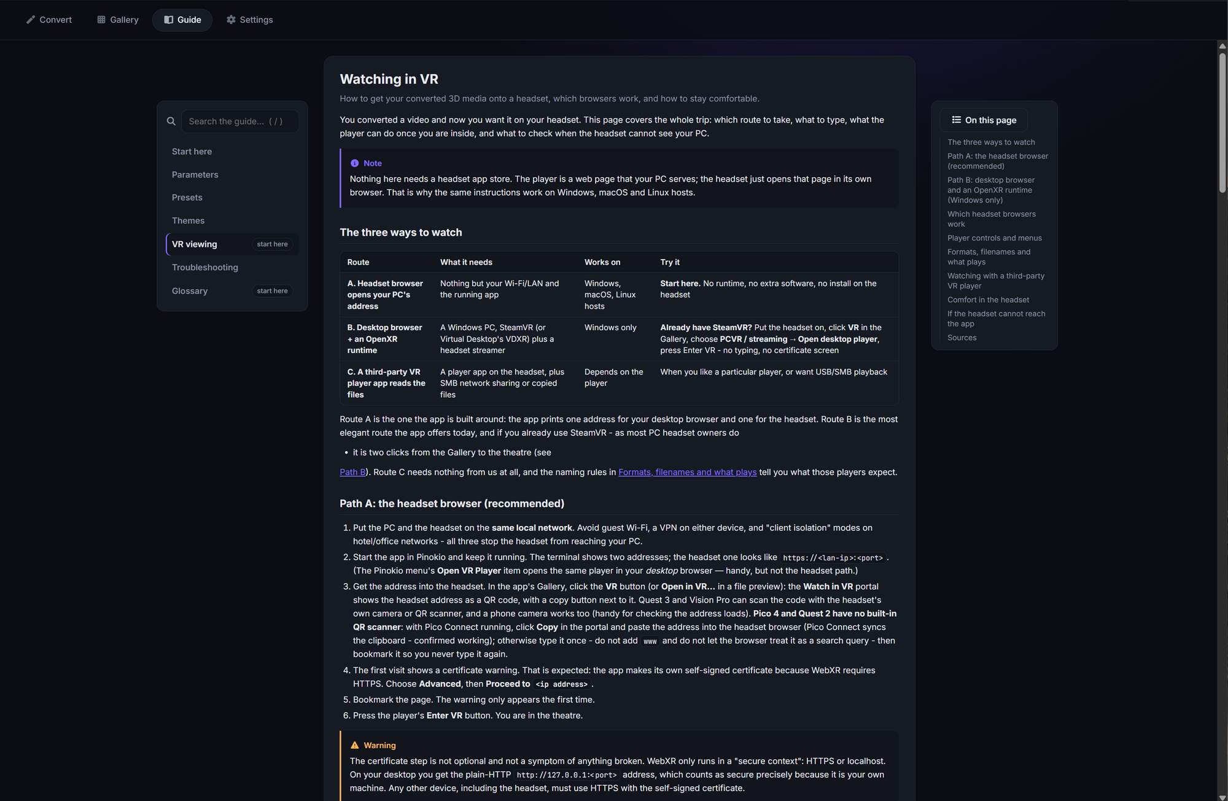The width and height of the screenshot is (1228, 801).
Task: Click start here badge next to VR viewing
Action: click(x=272, y=244)
